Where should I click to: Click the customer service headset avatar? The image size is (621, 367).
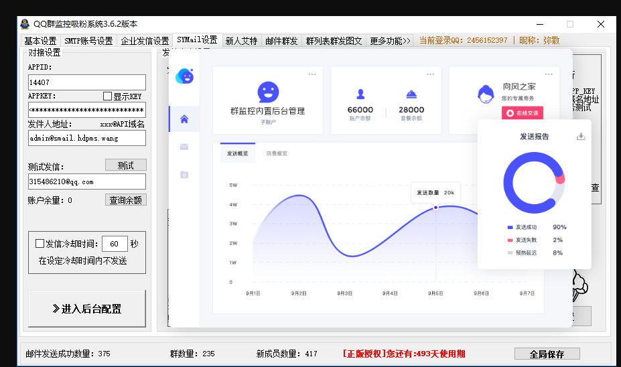[486, 94]
